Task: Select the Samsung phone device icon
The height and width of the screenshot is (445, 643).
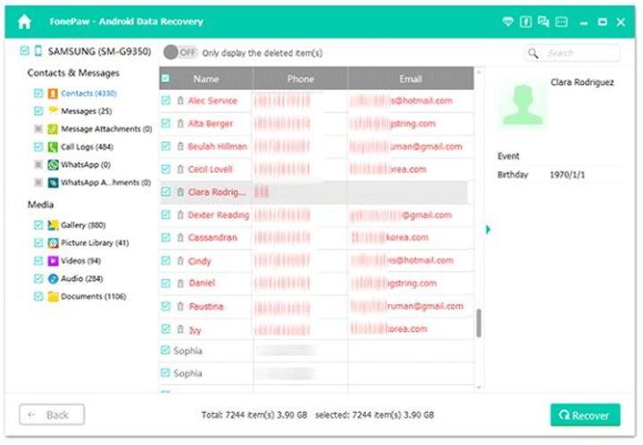Action: pos(38,51)
